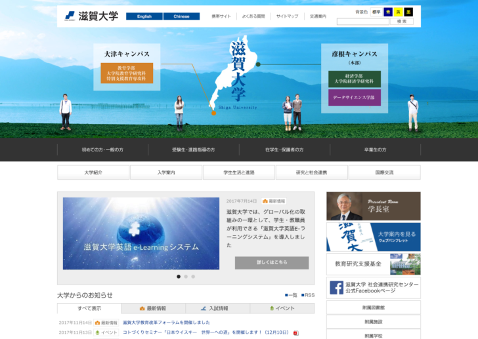Click 詳しくはこちら button
The width and height of the screenshot is (478, 339).
coord(272,263)
